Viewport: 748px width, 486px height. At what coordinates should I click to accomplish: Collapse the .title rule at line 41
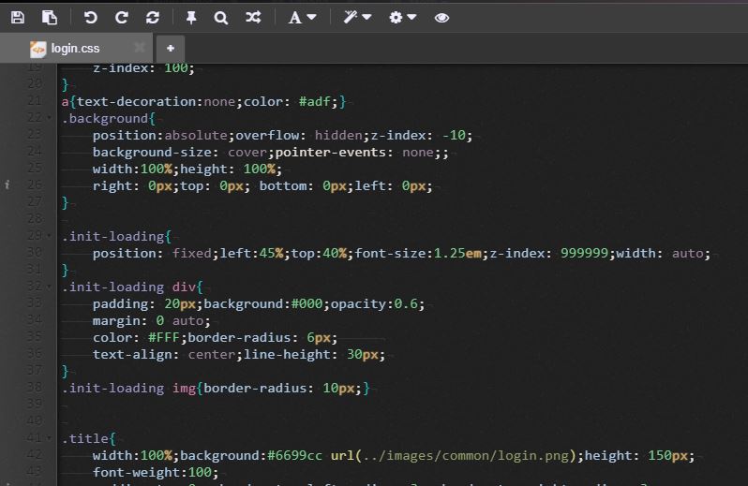point(49,438)
